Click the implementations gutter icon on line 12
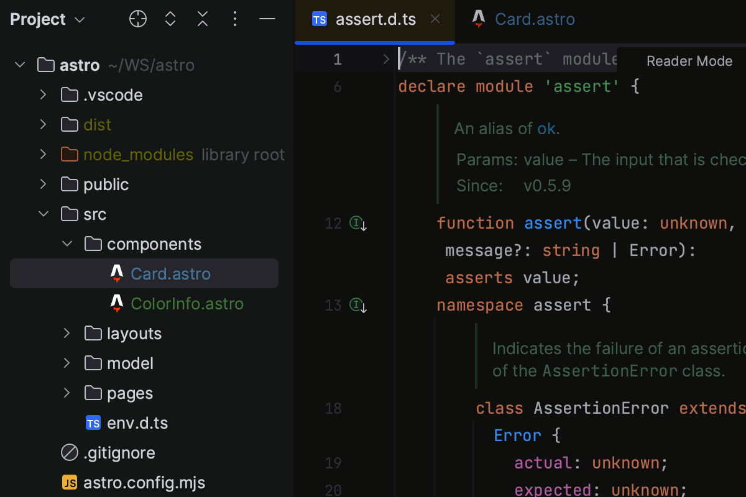Viewport: 746px width, 497px height. pos(357,223)
